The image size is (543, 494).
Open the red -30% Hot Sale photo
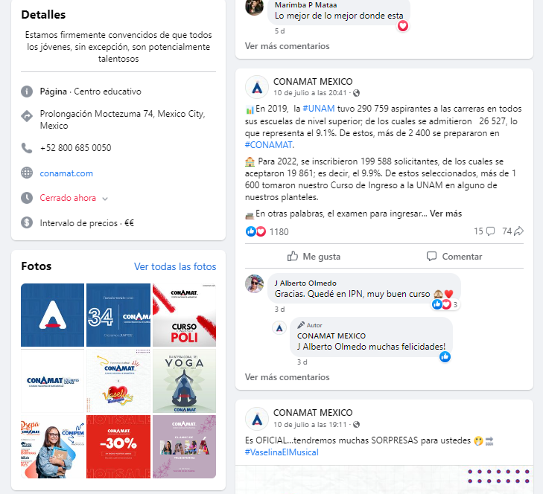[x=118, y=446]
